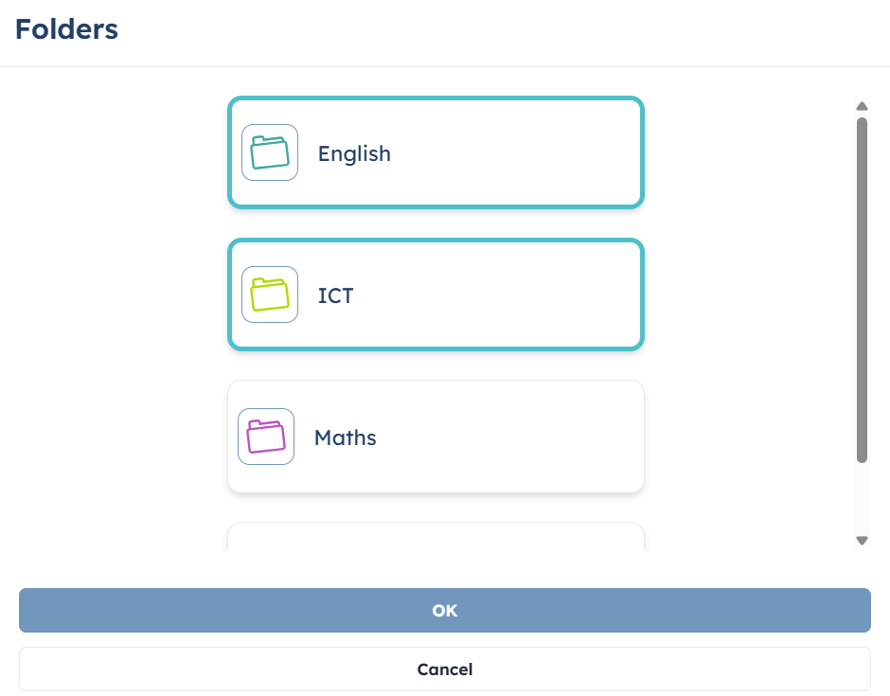Confirm folder selection with OK
The width and height of the screenshot is (890, 696).
(445, 610)
